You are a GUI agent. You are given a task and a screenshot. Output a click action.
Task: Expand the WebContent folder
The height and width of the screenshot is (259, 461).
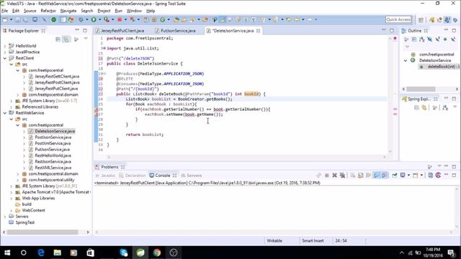click(12, 211)
